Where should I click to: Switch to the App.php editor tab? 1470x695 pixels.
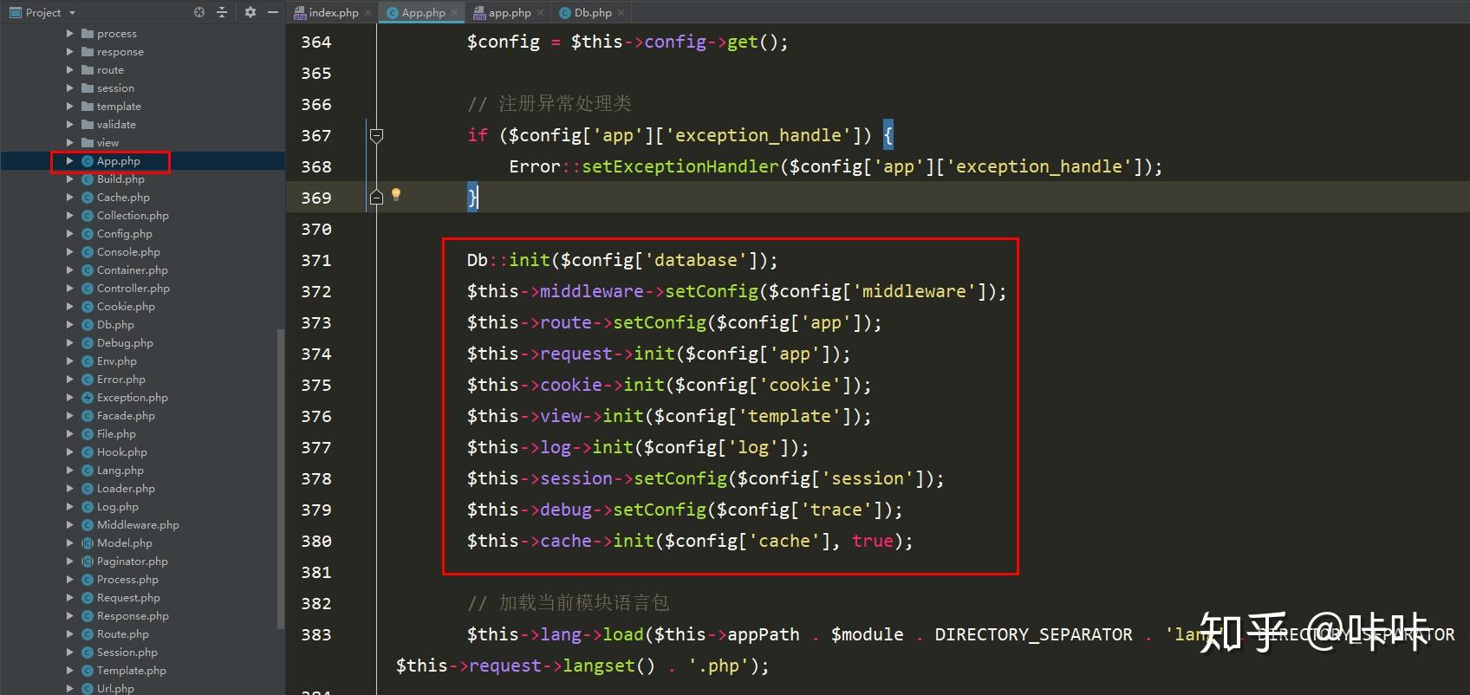pos(423,12)
